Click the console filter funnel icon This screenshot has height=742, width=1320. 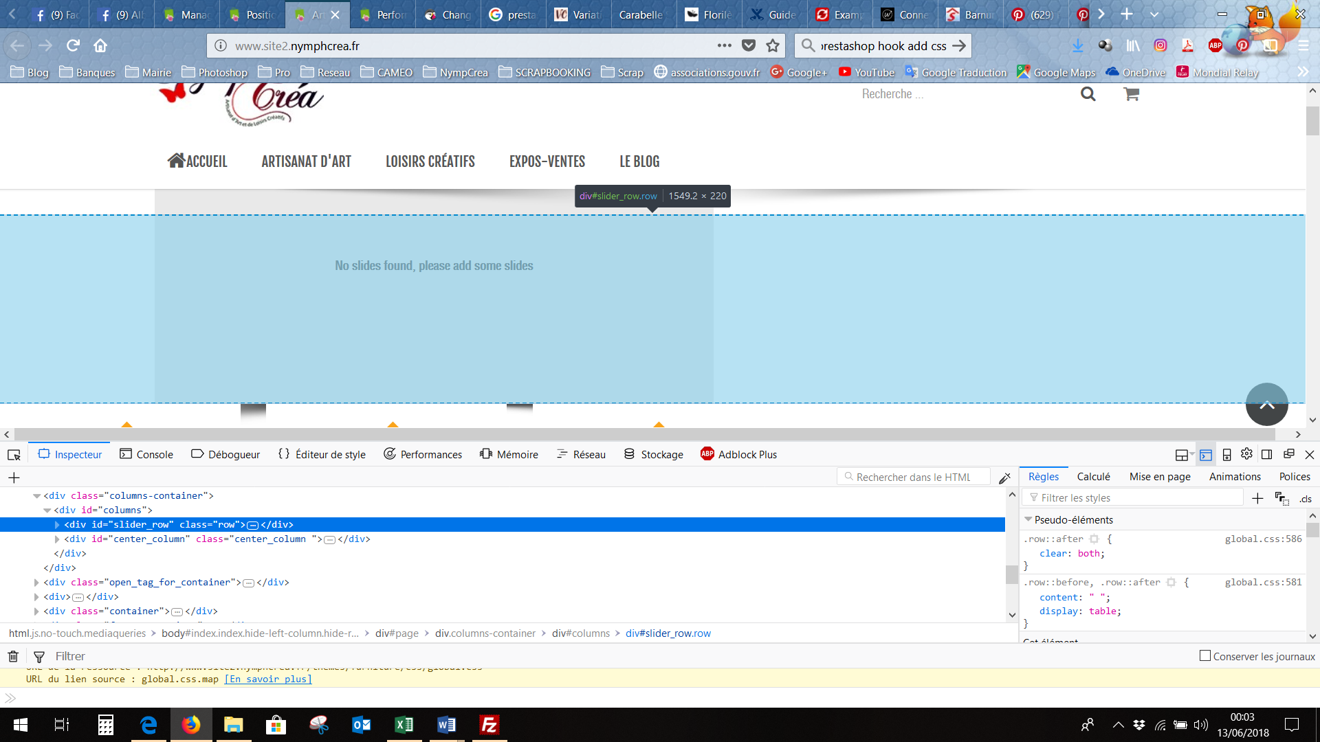(x=39, y=657)
